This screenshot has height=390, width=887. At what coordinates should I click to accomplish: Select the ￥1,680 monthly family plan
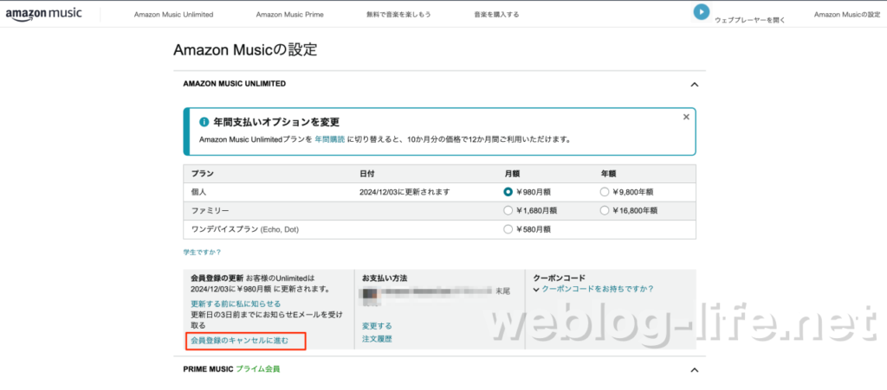[x=508, y=210]
